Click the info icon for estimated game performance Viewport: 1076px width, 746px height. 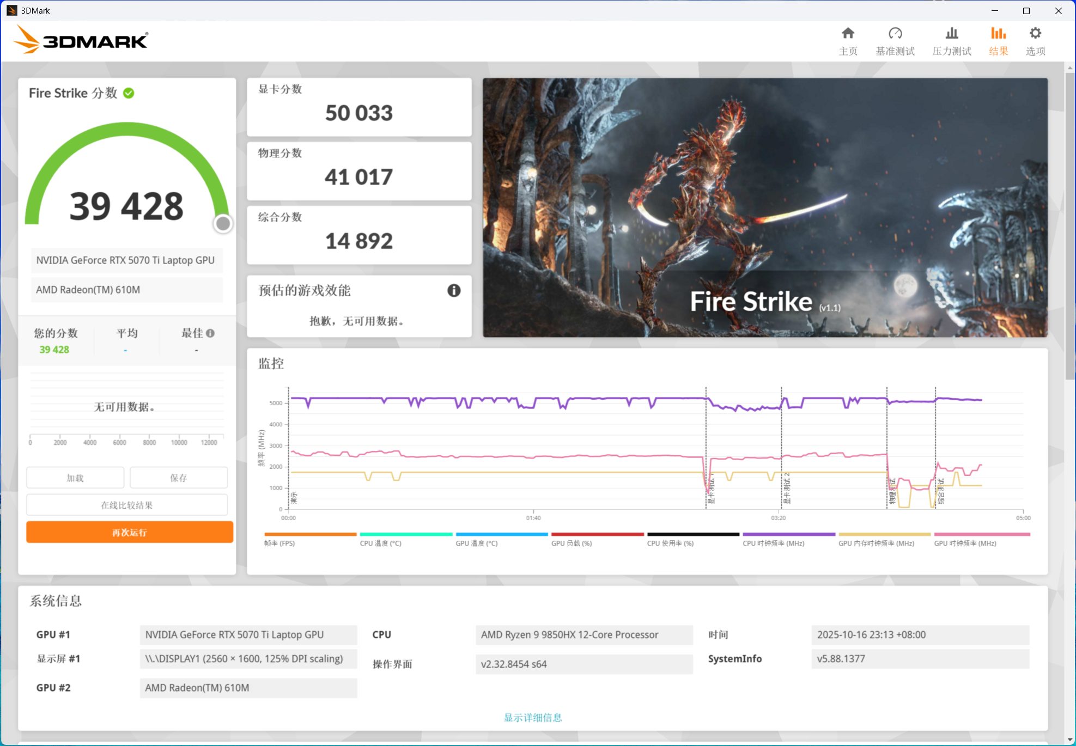453,290
